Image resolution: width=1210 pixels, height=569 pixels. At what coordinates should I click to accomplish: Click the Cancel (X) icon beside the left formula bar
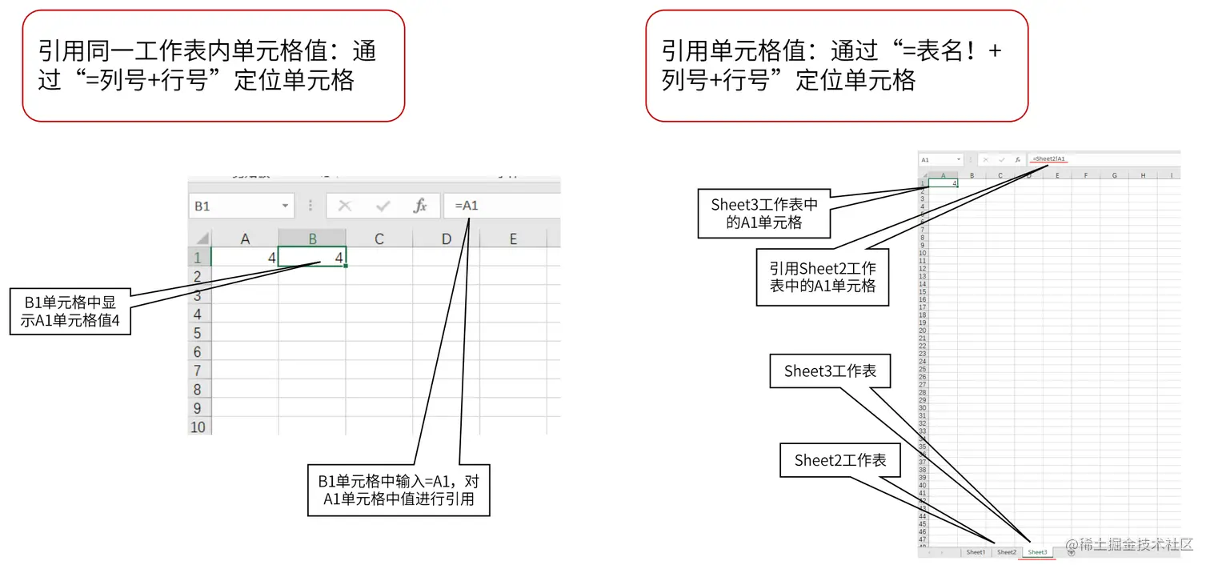point(344,206)
